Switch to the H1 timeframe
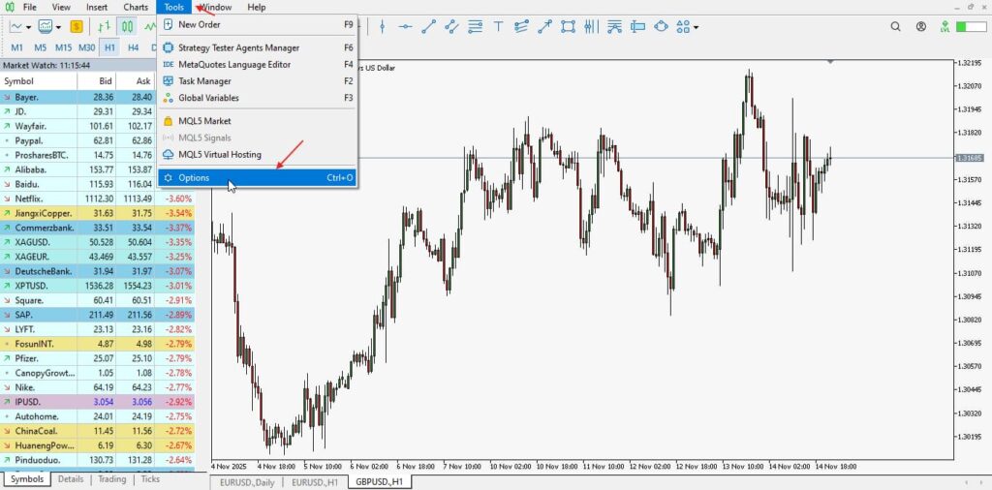Viewport: 992px width, 490px height. [109, 46]
